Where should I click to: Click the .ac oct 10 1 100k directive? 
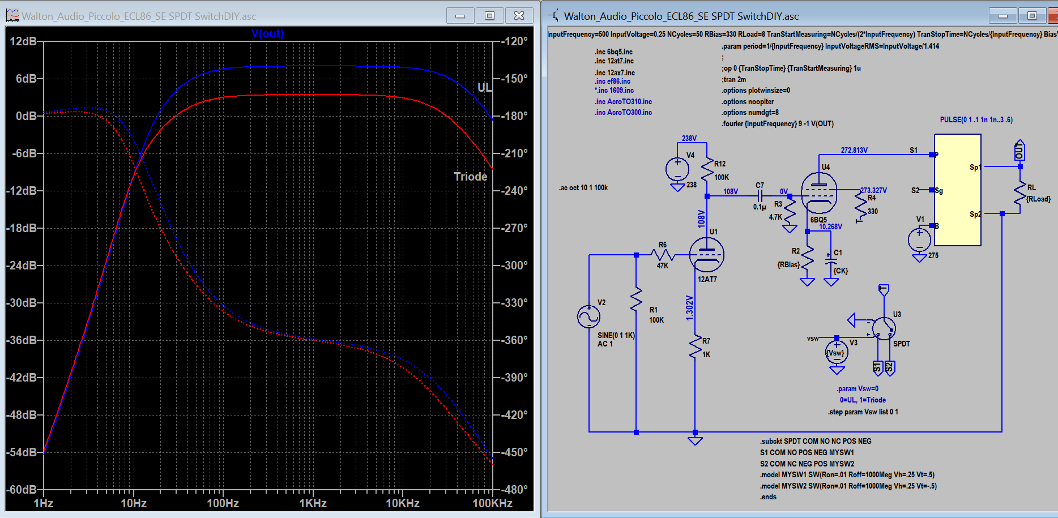pos(583,188)
